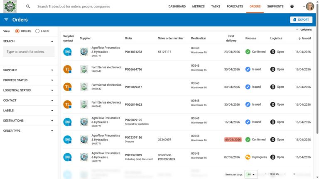Click IM contact avatar for PO41831233
Viewport: 319px width, 179px height.
[x=67, y=52]
